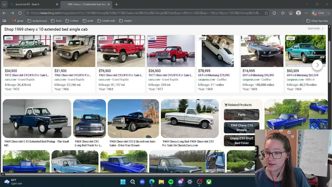
Task: Open the show/movie bookmarks folder
Action: [x=37, y=21]
